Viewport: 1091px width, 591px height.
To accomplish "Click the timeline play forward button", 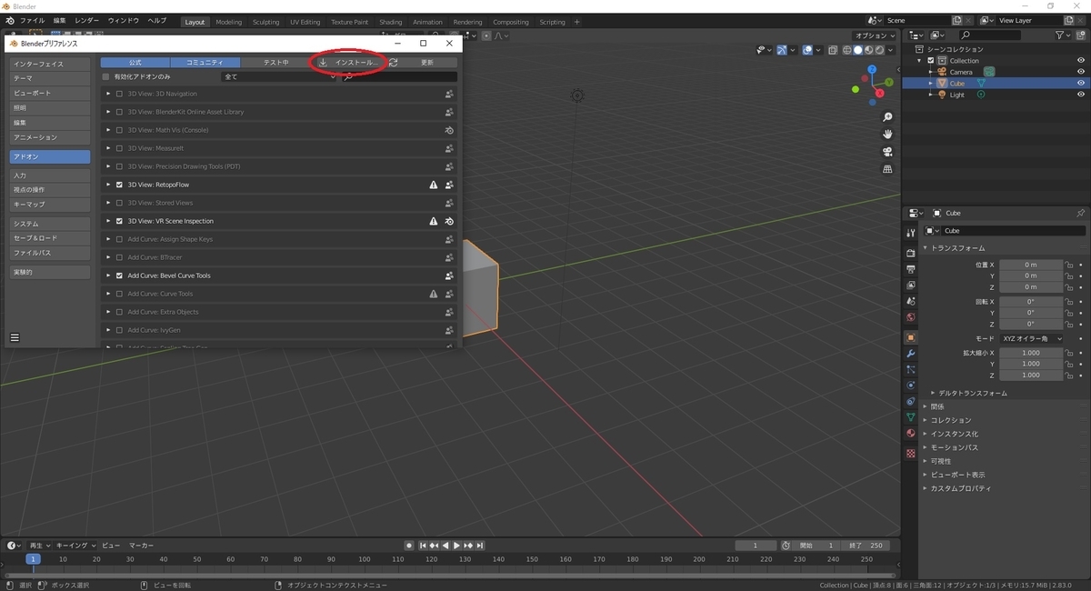I will pyautogui.click(x=456, y=546).
